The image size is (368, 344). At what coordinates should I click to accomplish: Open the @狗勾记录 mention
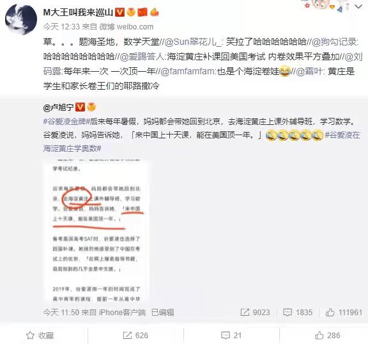point(334,42)
